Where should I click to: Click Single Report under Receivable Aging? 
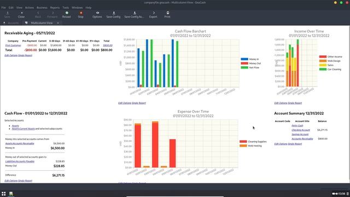25,55
